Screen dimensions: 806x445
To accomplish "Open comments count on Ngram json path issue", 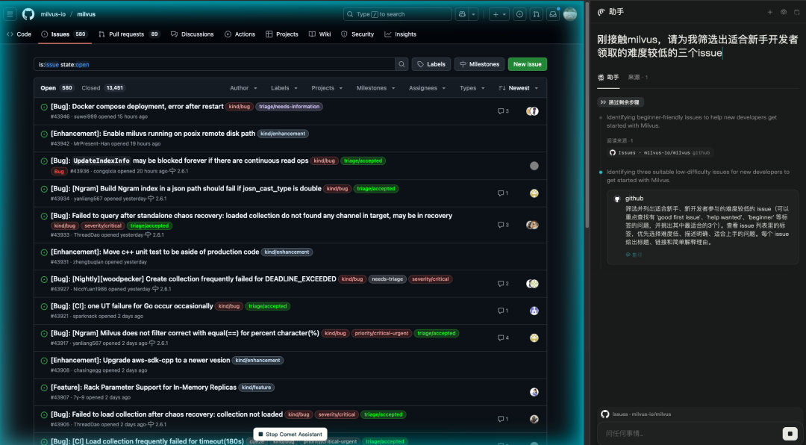I will [x=503, y=193].
